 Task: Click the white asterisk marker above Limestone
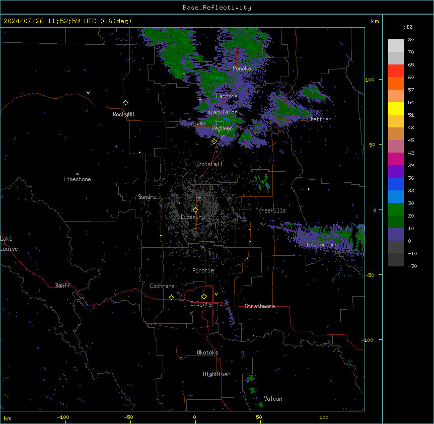pos(77,174)
